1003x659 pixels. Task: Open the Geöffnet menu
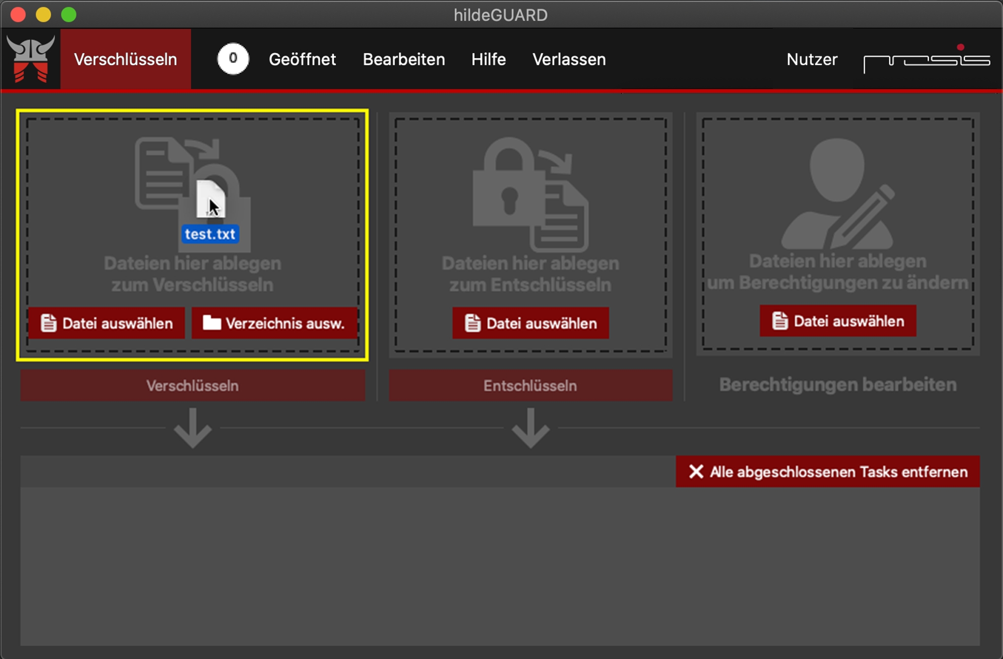[302, 59]
